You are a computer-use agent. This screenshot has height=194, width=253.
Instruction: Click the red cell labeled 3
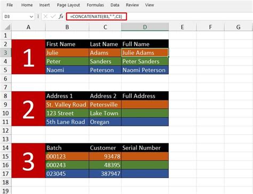(28, 160)
